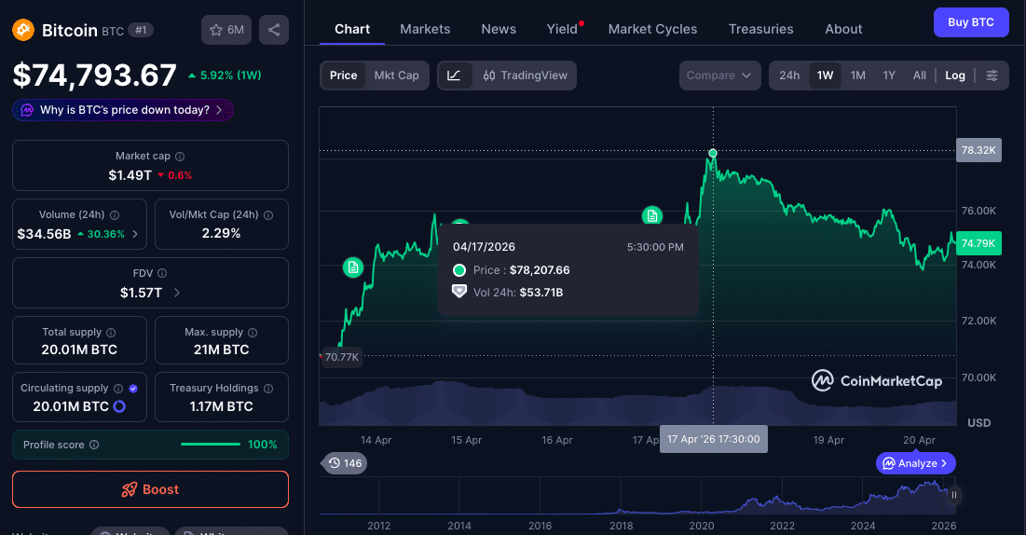This screenshot has height=535, width=1026.
Task: Click the mini timeline range handle near 2026
Action: (954, 495)
